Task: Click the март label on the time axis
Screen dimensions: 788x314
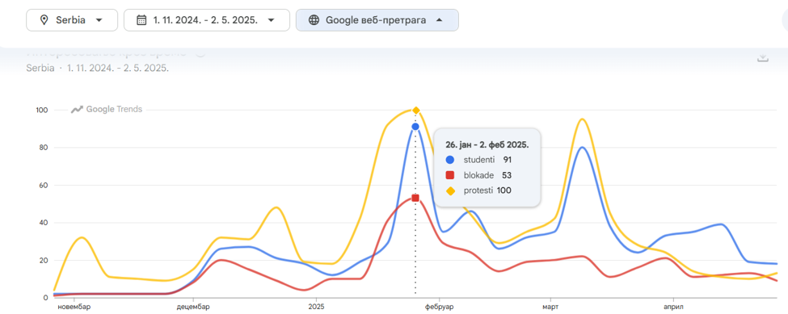Action: click(x=551, y=307)
